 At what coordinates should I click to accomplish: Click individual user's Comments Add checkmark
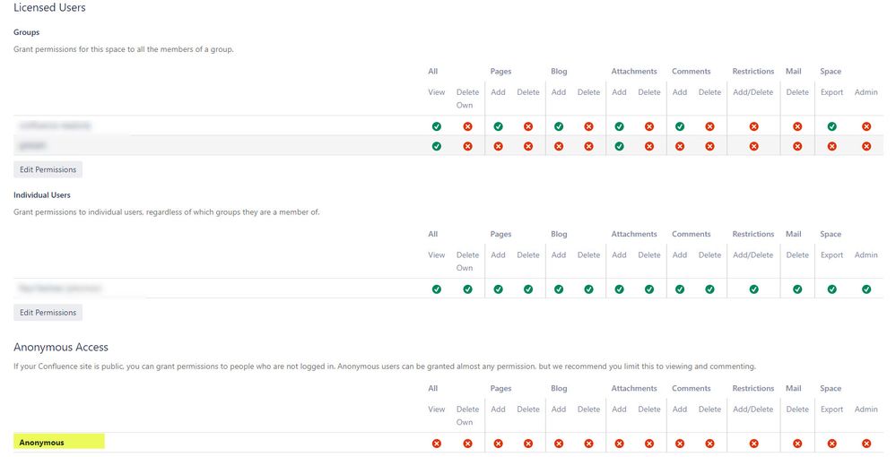tap(680, 289)
